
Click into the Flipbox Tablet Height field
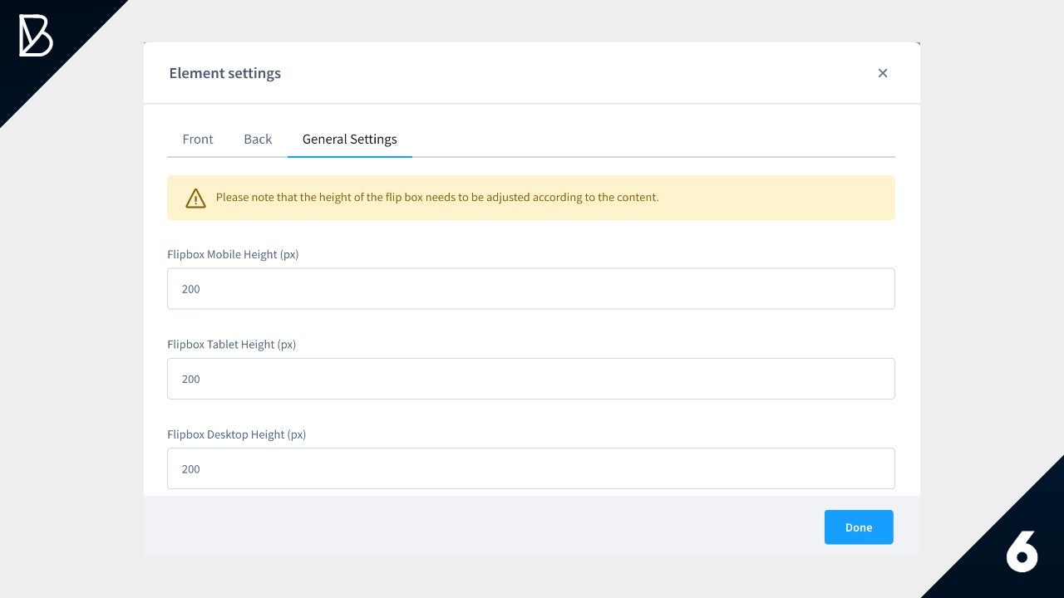[x=530, y=379]
